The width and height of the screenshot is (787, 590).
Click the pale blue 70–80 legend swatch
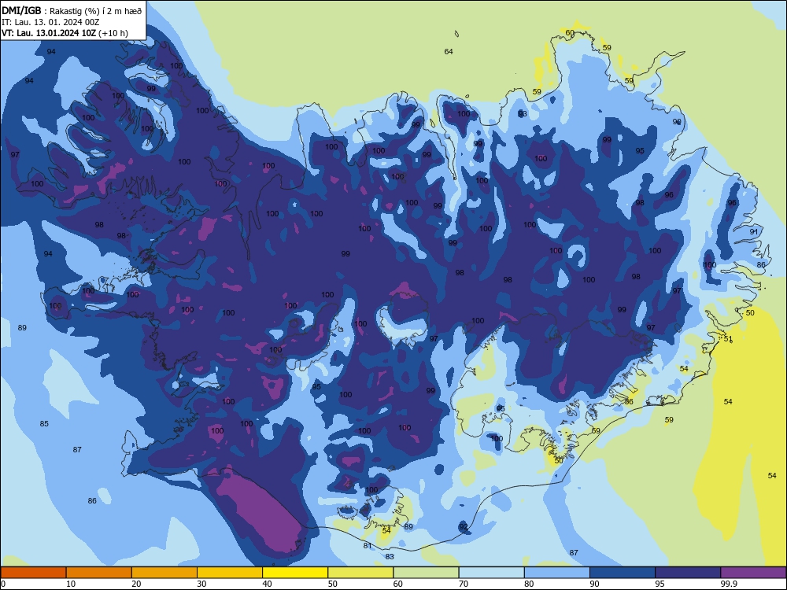point(491,573)
